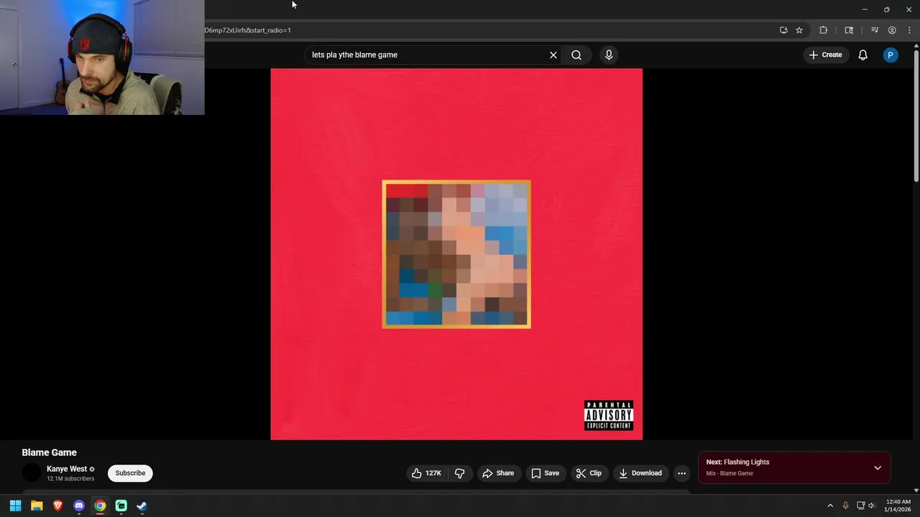The height and width of the screenshot is (517, 920).
Task: Click the Next: Flashing Lights title
Action: 737,462
